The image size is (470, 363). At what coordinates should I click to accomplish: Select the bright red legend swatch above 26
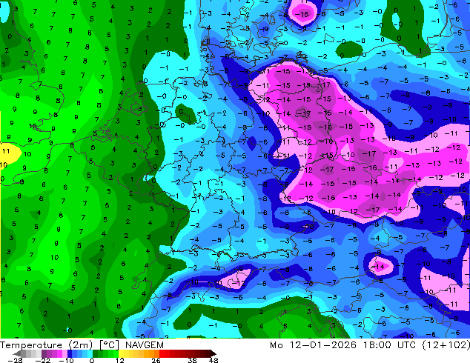click(x=162, y=353)
